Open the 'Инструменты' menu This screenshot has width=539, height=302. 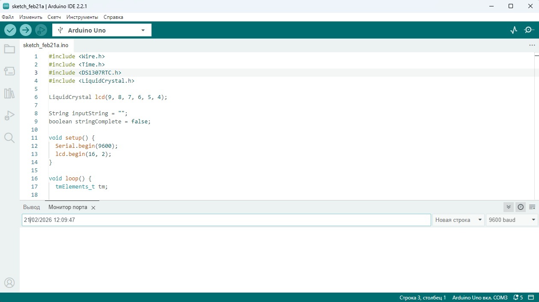(82, 17)
